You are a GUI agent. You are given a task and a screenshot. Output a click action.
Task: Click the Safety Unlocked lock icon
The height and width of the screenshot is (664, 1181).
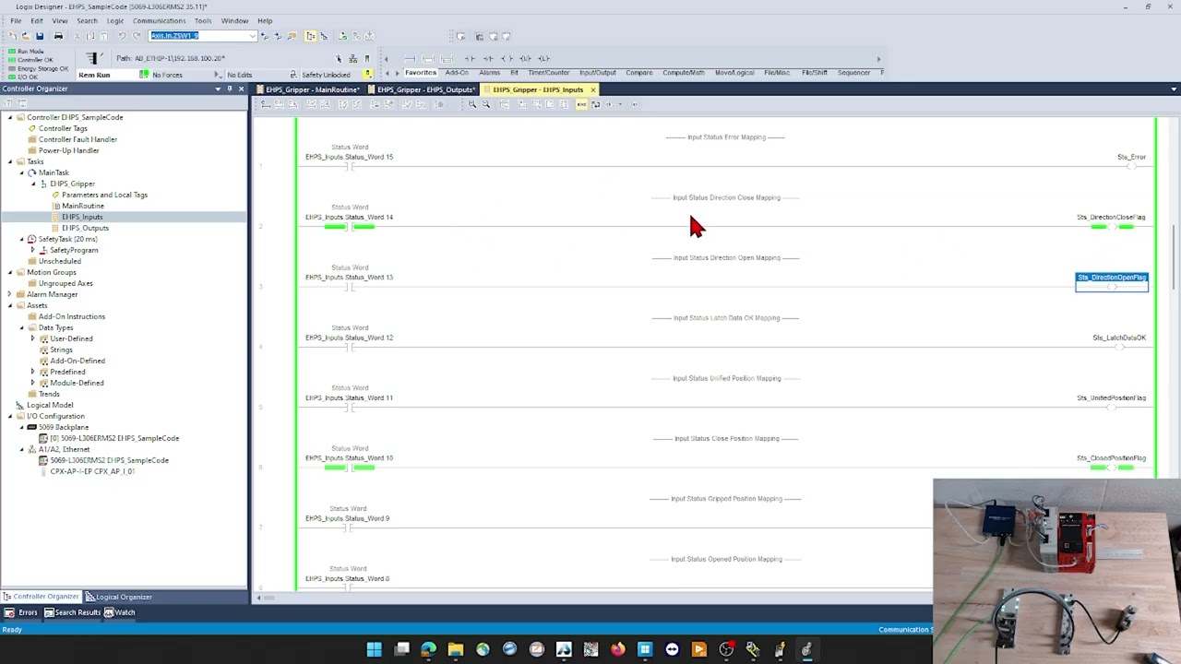[367, 74]
